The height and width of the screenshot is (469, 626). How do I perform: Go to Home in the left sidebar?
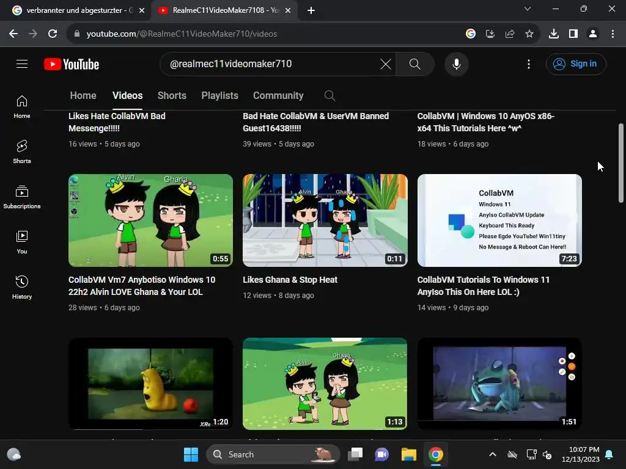pyautogui.click(x=22, y=107)
